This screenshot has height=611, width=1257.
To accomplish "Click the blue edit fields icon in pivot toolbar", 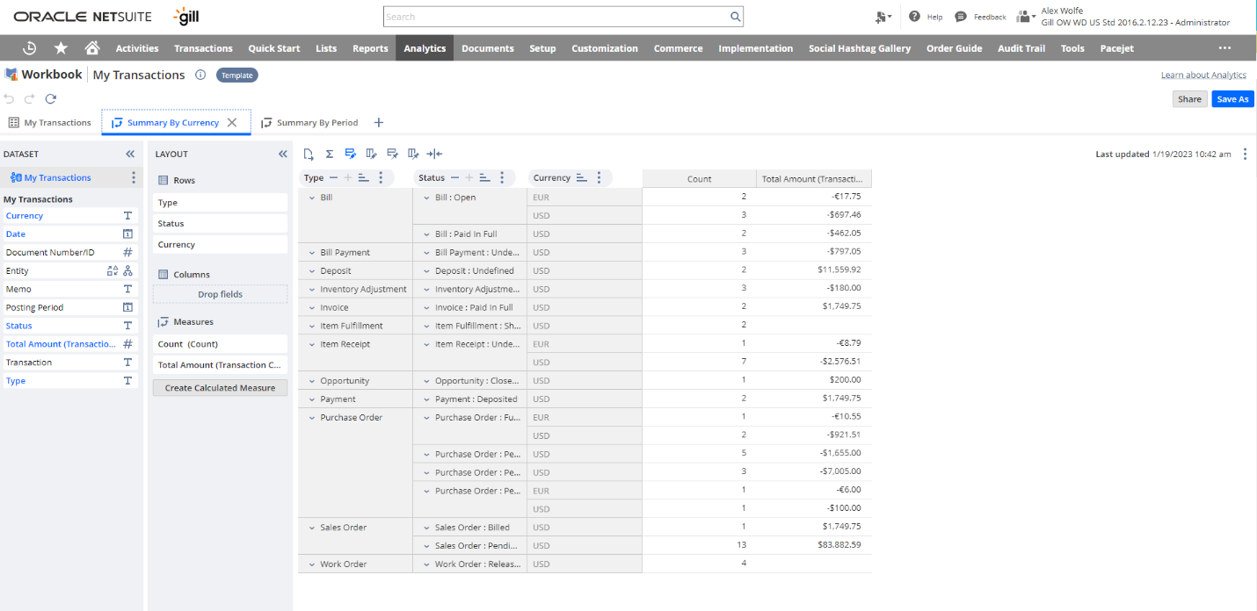I will (x=350, y=154).
